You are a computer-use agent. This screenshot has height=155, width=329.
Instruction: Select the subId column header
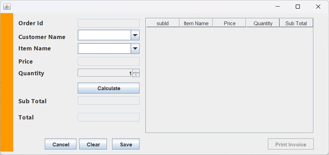click(x=162, y=23)
